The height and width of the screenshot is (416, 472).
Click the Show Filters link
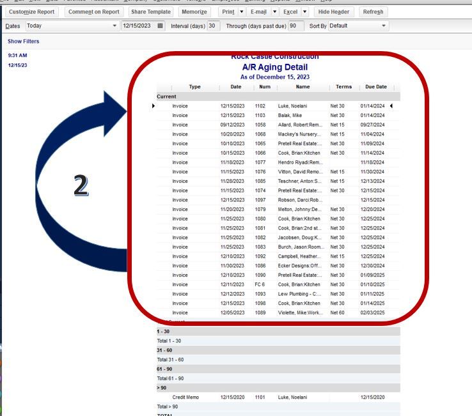pos(24,41)
